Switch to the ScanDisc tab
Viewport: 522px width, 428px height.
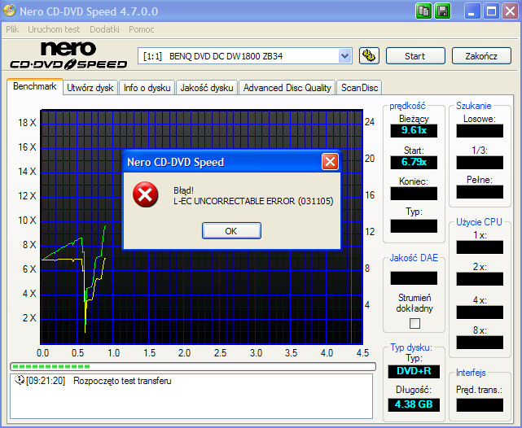pyautogui.click(x=360, y=88)
